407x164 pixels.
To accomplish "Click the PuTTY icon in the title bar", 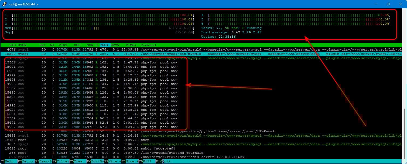I will pos(4,4).
